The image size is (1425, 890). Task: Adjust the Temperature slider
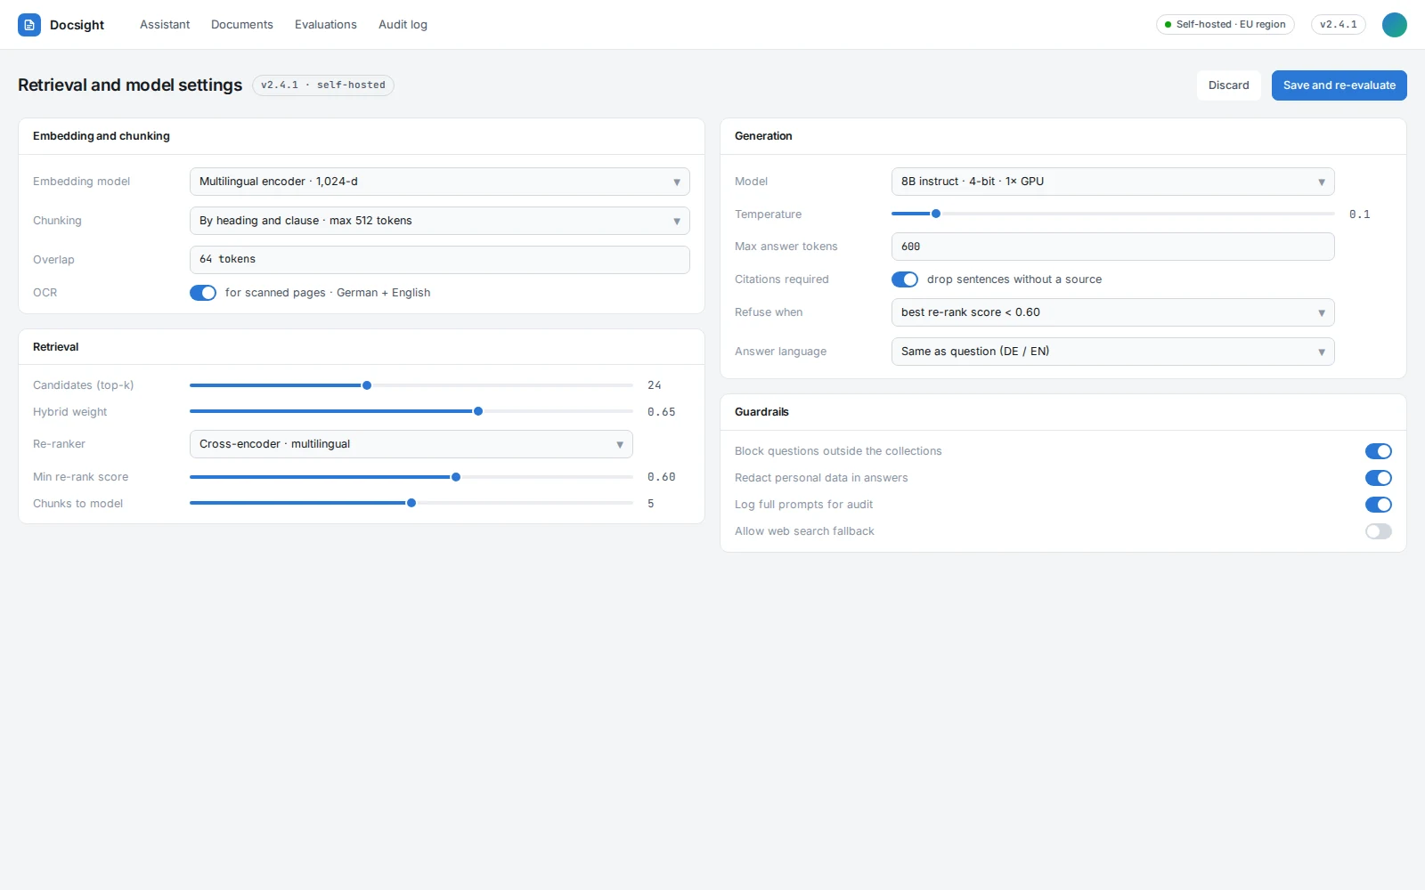tap(1113, 214)
